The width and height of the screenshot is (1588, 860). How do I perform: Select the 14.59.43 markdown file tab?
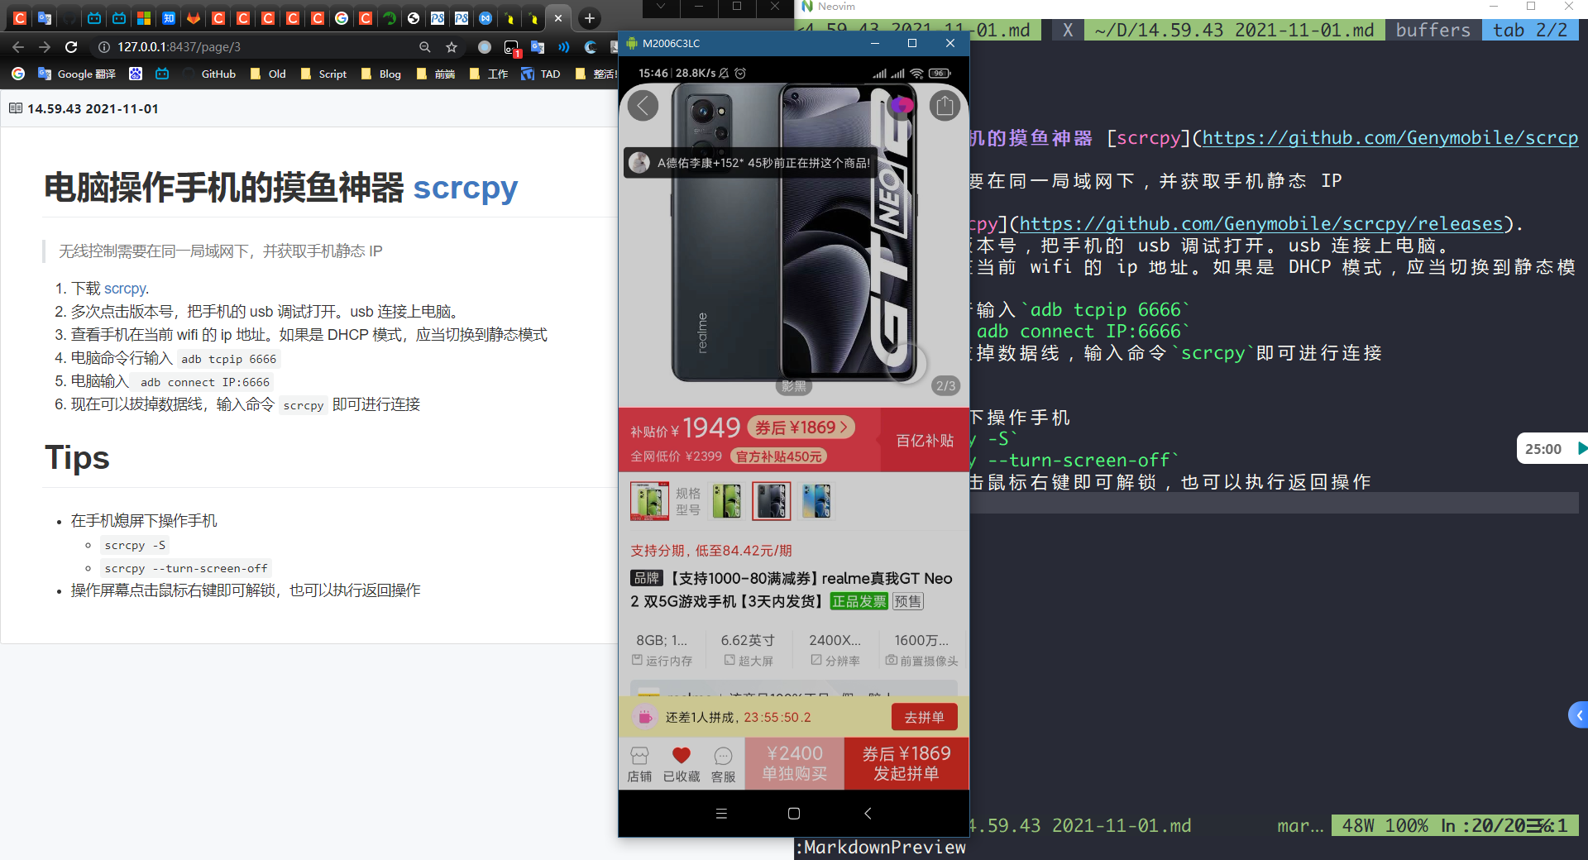[x=1234, y=30]
